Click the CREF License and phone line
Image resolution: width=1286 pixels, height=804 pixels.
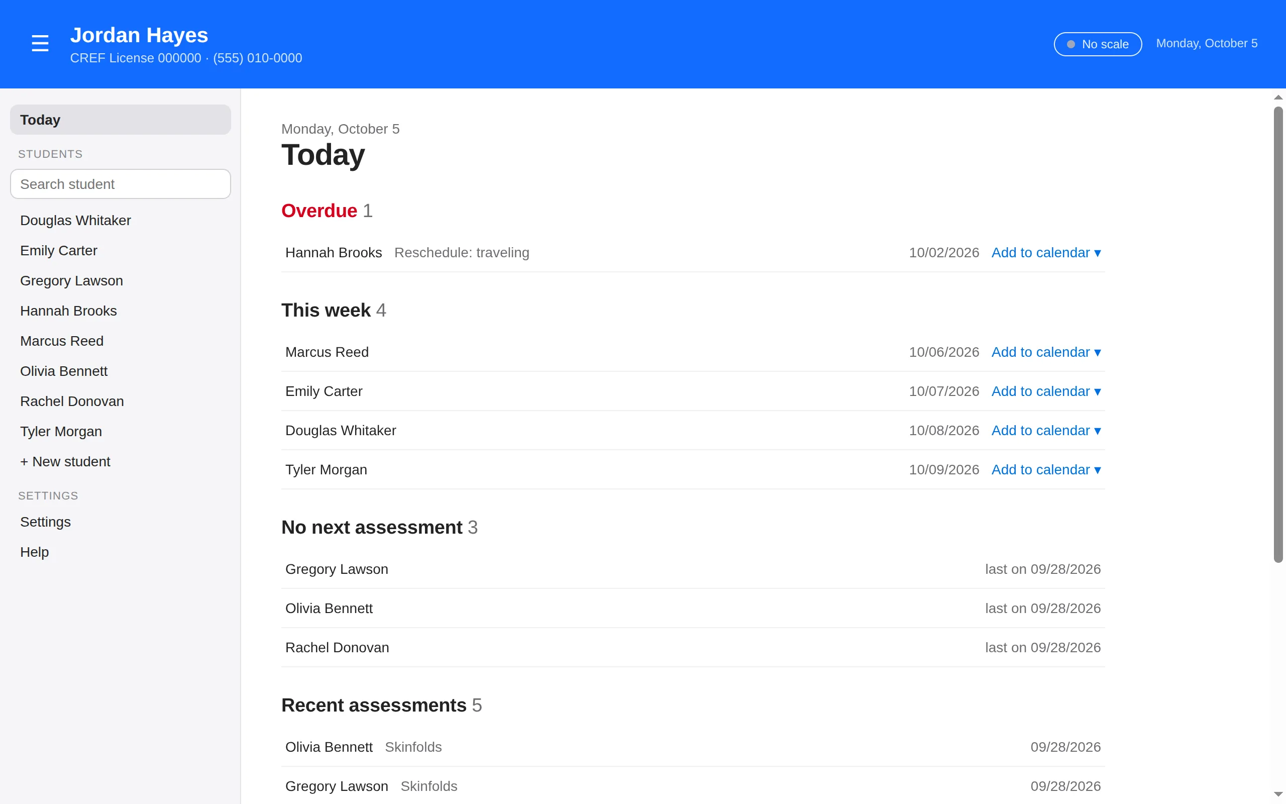tap(186, 58)
